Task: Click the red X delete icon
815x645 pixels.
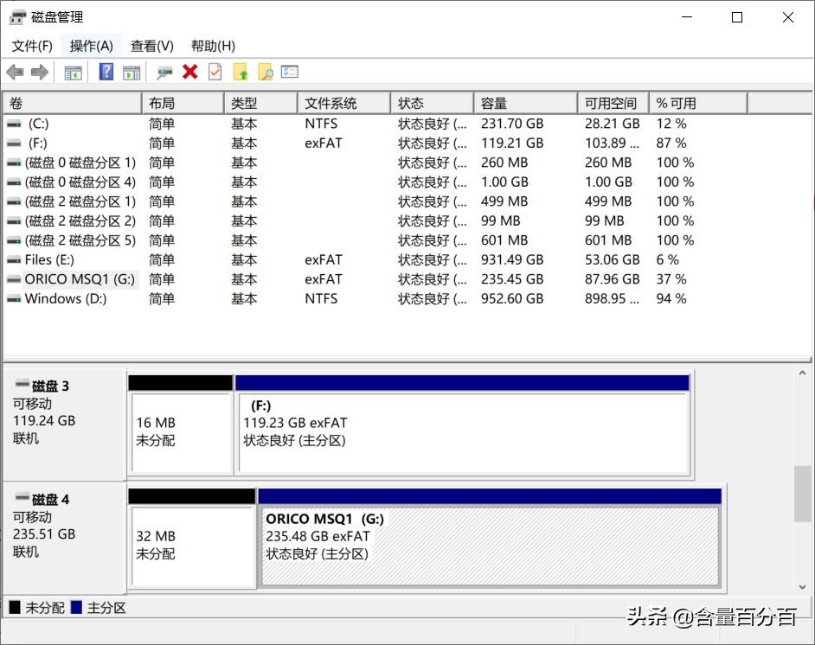Action: (190, 72)
